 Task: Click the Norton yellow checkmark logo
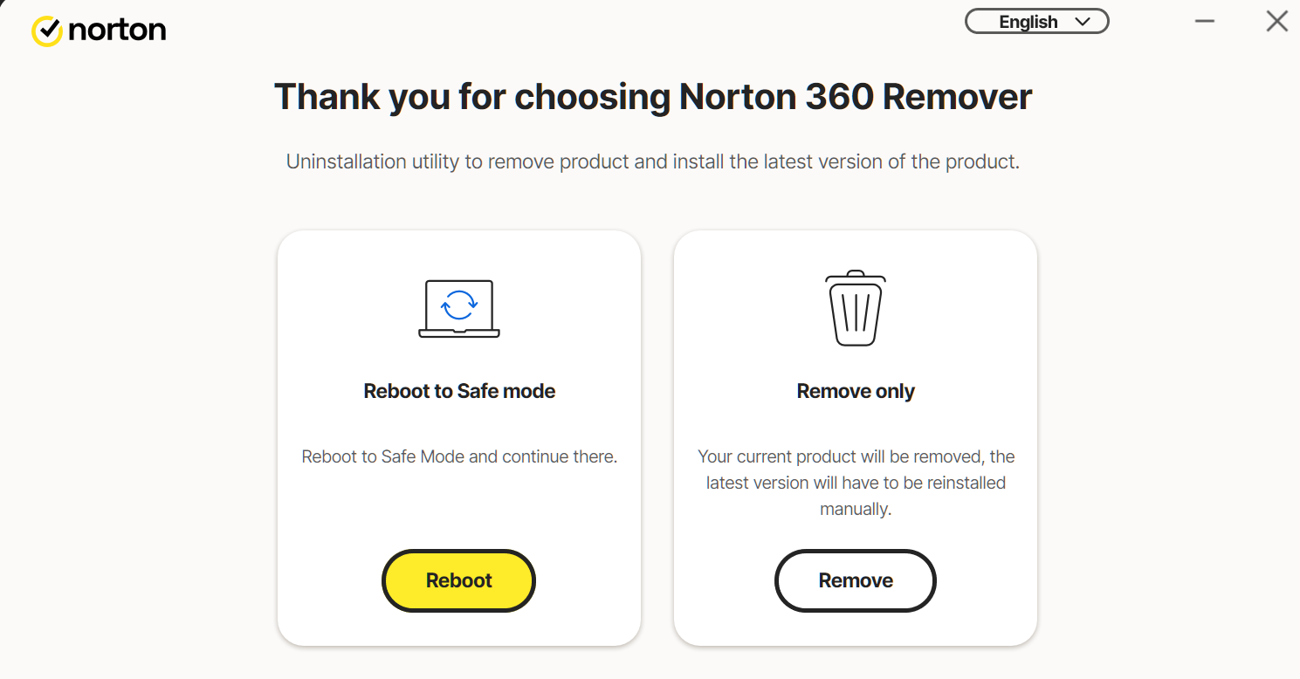pyautogui.click(x=47, y=31)
